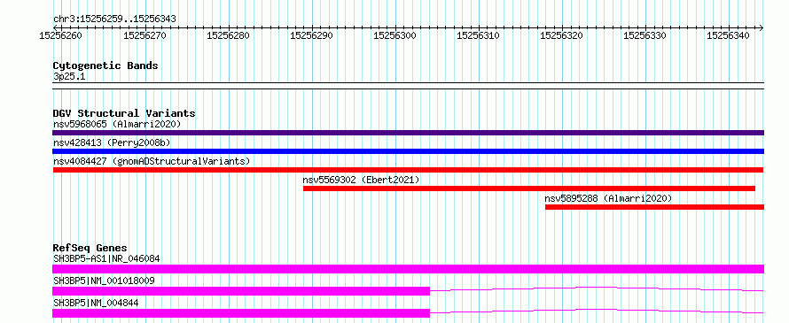
Task: Open nsv428413 (Perry2008b) variant label
Action: tap(112, 142)
